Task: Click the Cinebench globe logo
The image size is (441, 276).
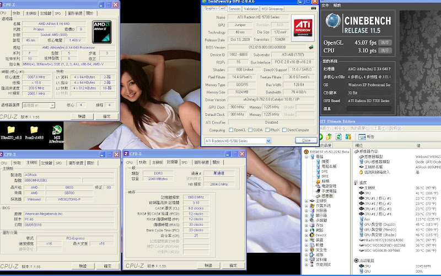Action: coord(334,21)
